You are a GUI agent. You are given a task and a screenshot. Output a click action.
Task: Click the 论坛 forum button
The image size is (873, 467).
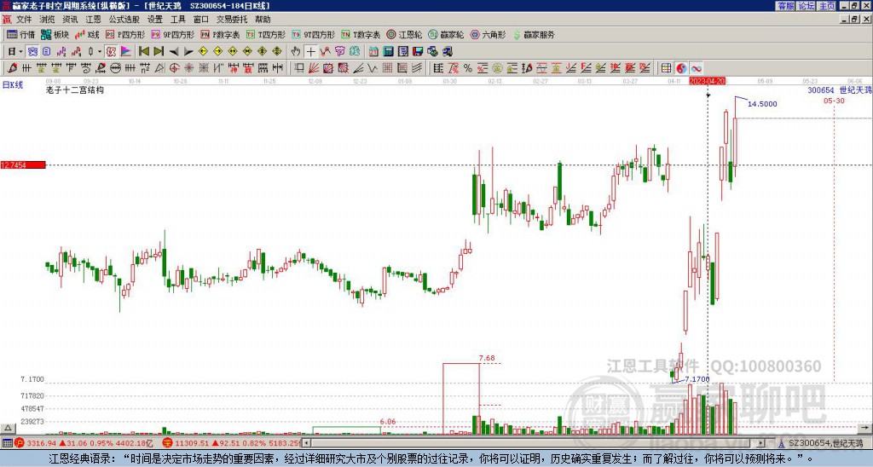pyautogui.click(x=807, y=6)
